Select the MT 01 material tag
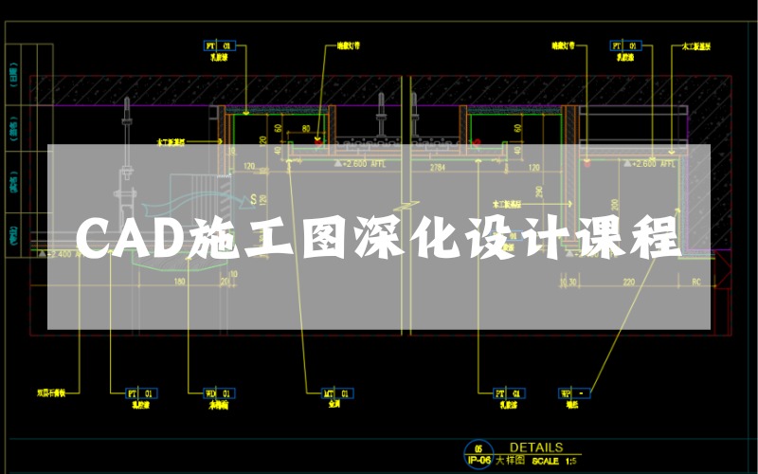The height and width of the screenshot is (474, 758). [336, 392]
